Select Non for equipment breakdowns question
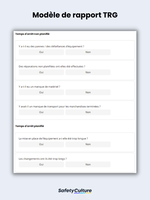Viewport: 150px width, 200px height. tap(88, 52)
